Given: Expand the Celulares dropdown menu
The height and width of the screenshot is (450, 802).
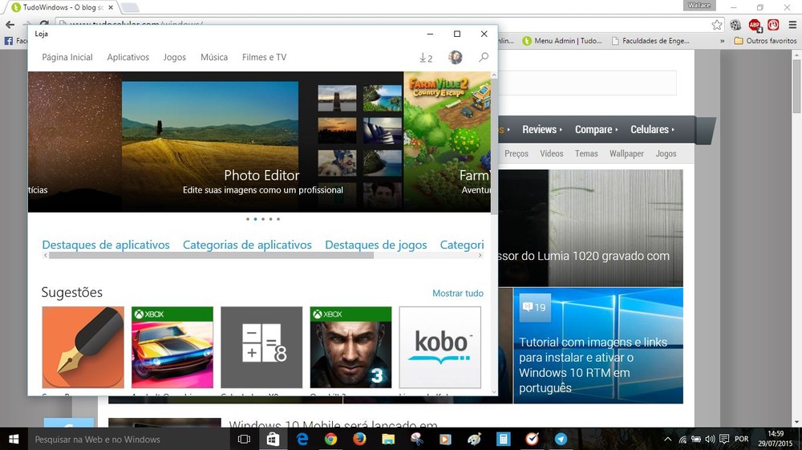Looking at the screenshot, I should point(652,129).
